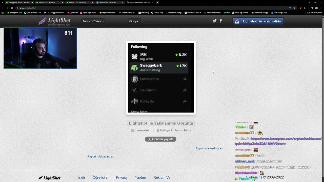Screen dimensions: 324x182
Task: Open the Chrome three-dot menu
Action: click(x=321, y=8)
